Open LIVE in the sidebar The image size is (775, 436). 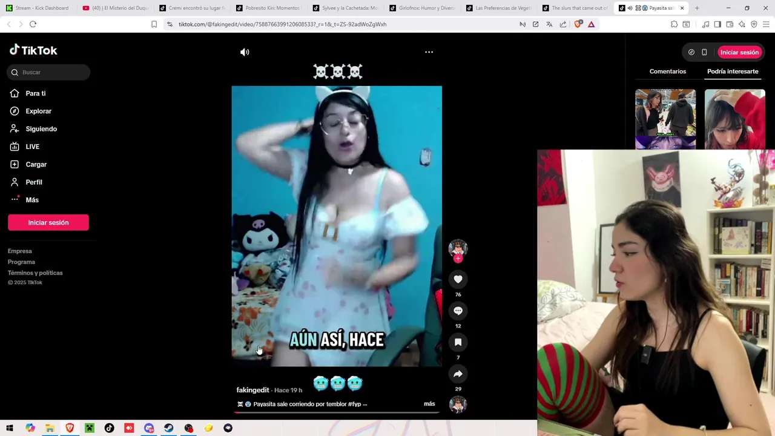[x=25, y=147]
